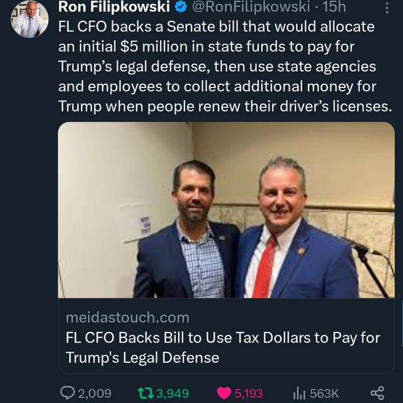
Task: Click the 563K views count
Action: [325, 392]
